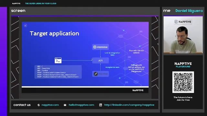Click the 'Acceptance tests' label
Viewport: 207px width, 116px height.
[x=112, y=67]
